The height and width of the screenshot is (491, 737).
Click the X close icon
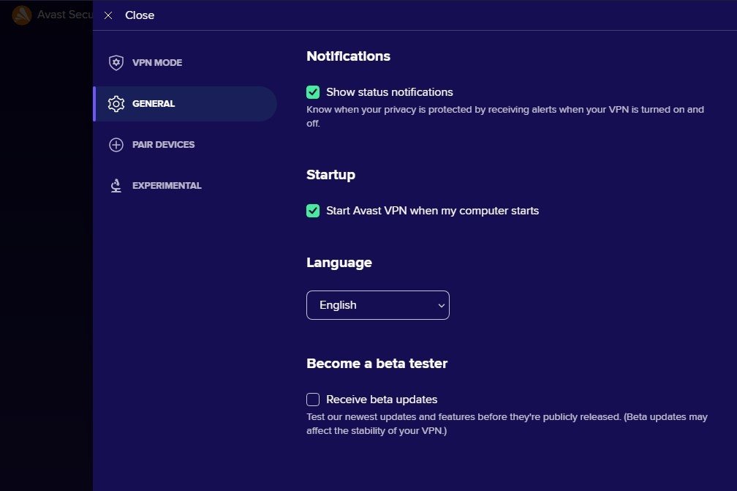coord(108,15)
